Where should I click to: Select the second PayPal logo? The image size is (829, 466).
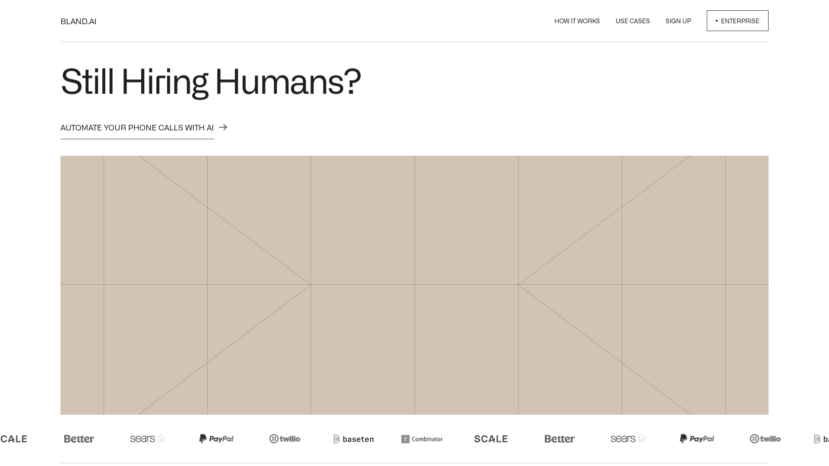(x=697, y=439)
